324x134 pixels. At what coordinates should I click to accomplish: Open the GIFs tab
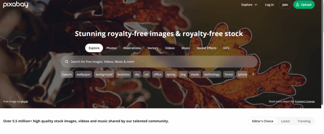(x=226, y=48)
